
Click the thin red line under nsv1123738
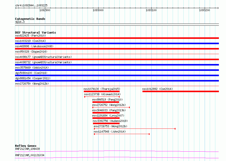[102, 97]
